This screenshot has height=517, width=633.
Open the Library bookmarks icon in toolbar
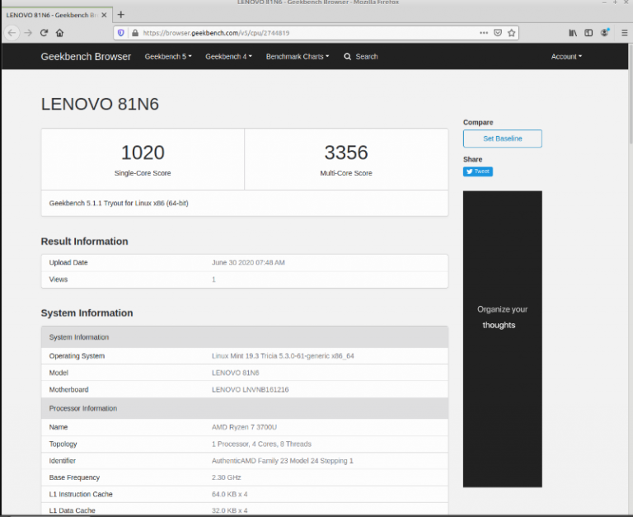(x=573, y=33)
